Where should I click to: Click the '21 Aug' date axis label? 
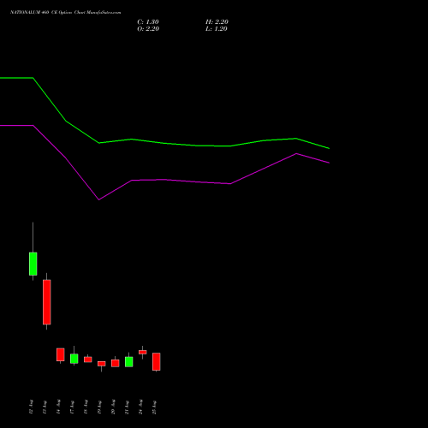[127, 407]
